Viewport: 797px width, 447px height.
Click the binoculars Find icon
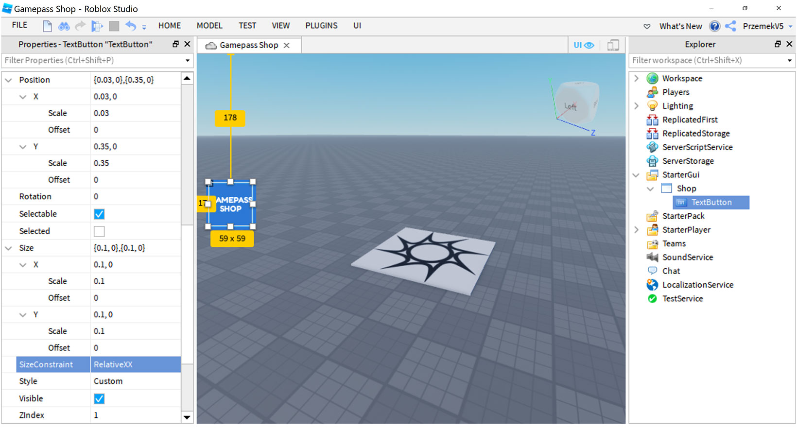click(x=64, y=26)
